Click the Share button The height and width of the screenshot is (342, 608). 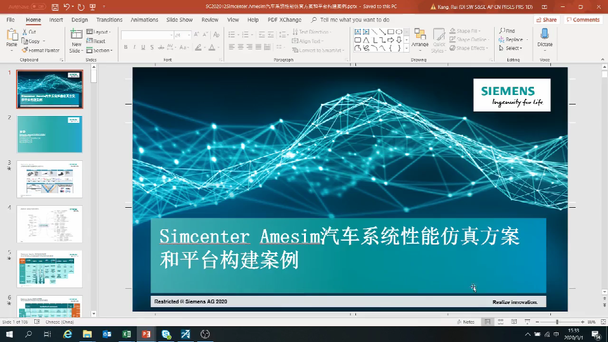[x=547, y=20]
